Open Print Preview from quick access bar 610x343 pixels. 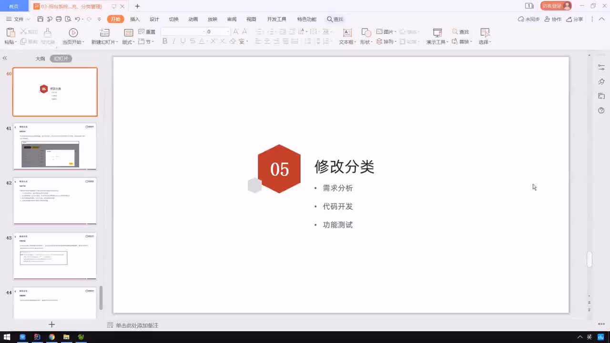click(x=68, y=19)
